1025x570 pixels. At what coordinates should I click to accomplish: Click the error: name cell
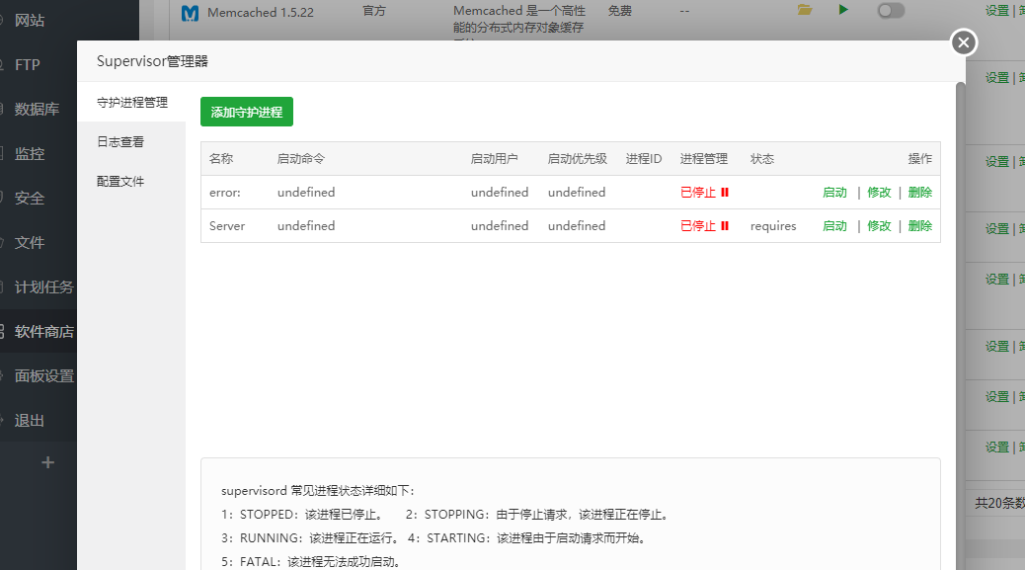[225, 193]
